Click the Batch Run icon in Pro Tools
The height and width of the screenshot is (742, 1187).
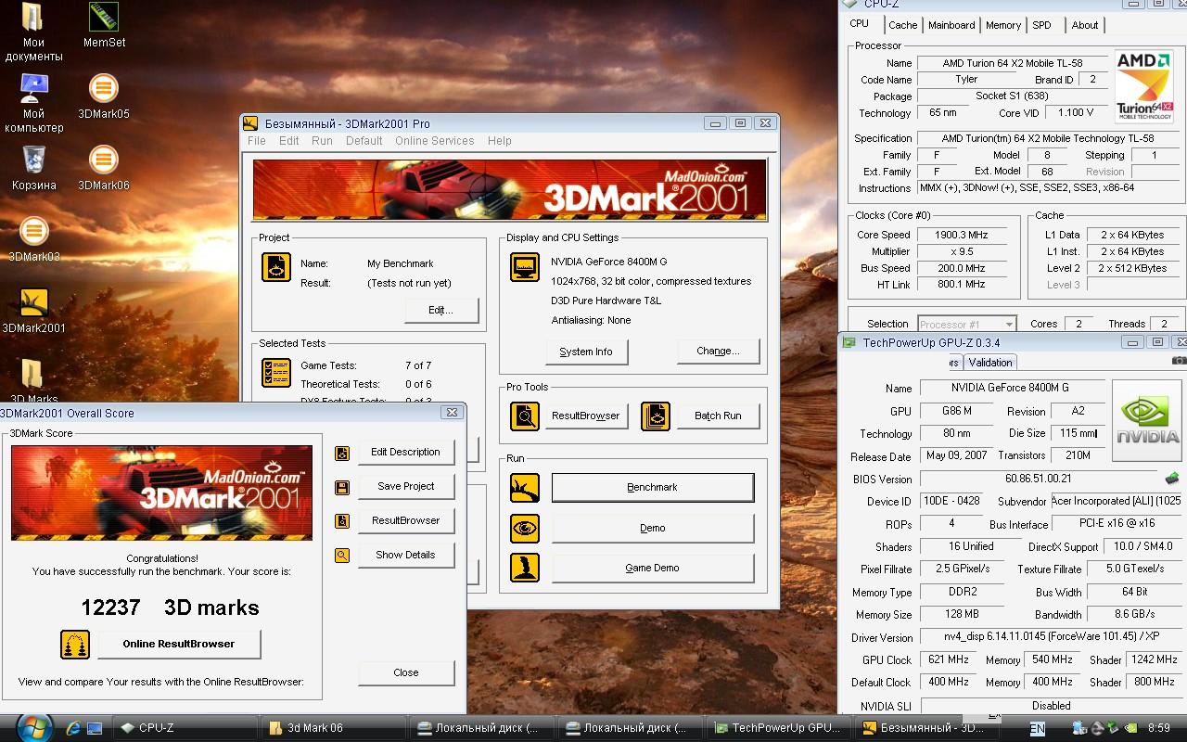click(x=656, y=416)
